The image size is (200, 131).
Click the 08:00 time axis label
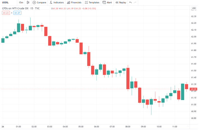127,127
